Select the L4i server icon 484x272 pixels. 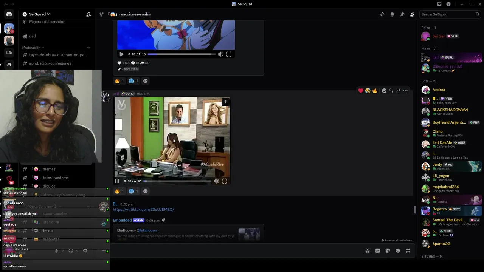point(9,53)
